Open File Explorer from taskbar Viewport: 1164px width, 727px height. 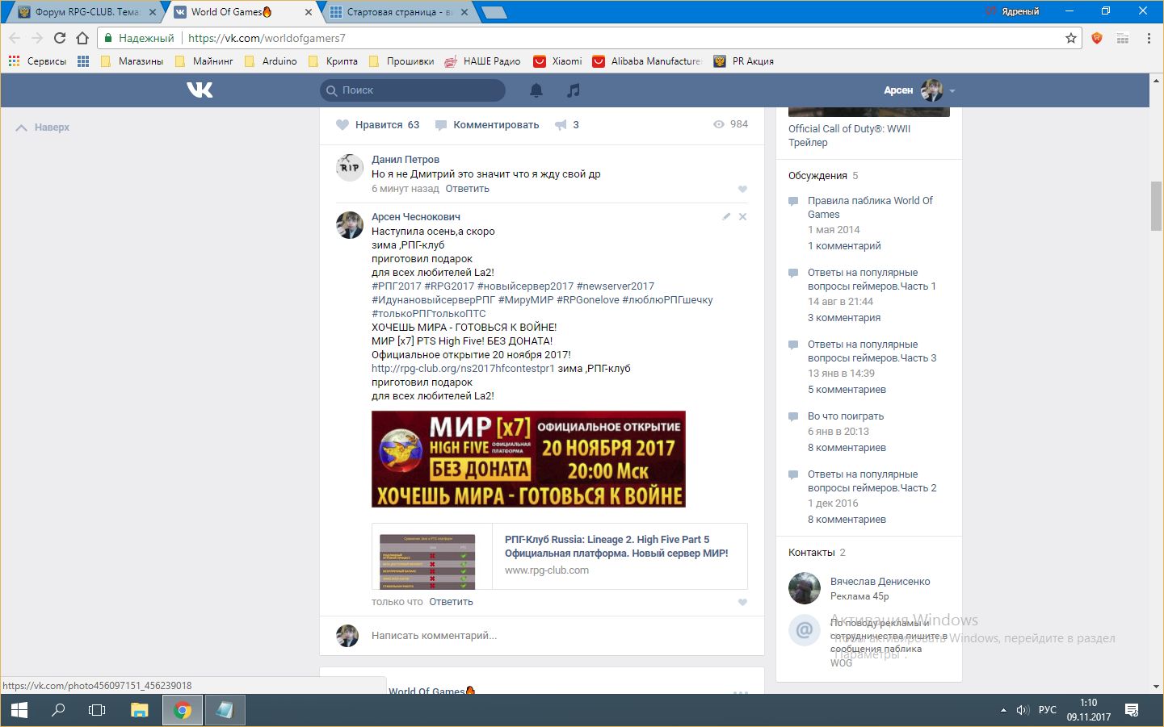coord(140,710)
